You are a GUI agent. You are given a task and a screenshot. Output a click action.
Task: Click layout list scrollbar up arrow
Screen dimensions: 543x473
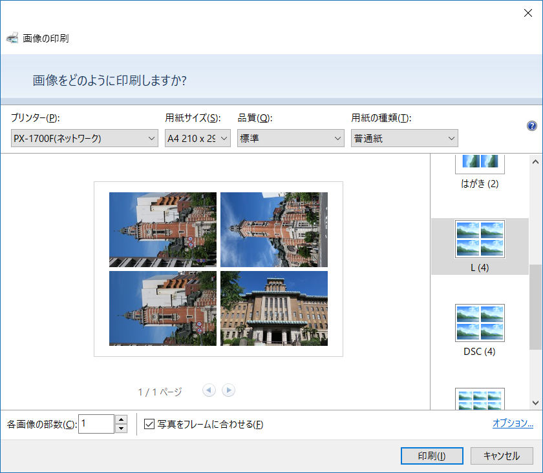coord(535,161)
